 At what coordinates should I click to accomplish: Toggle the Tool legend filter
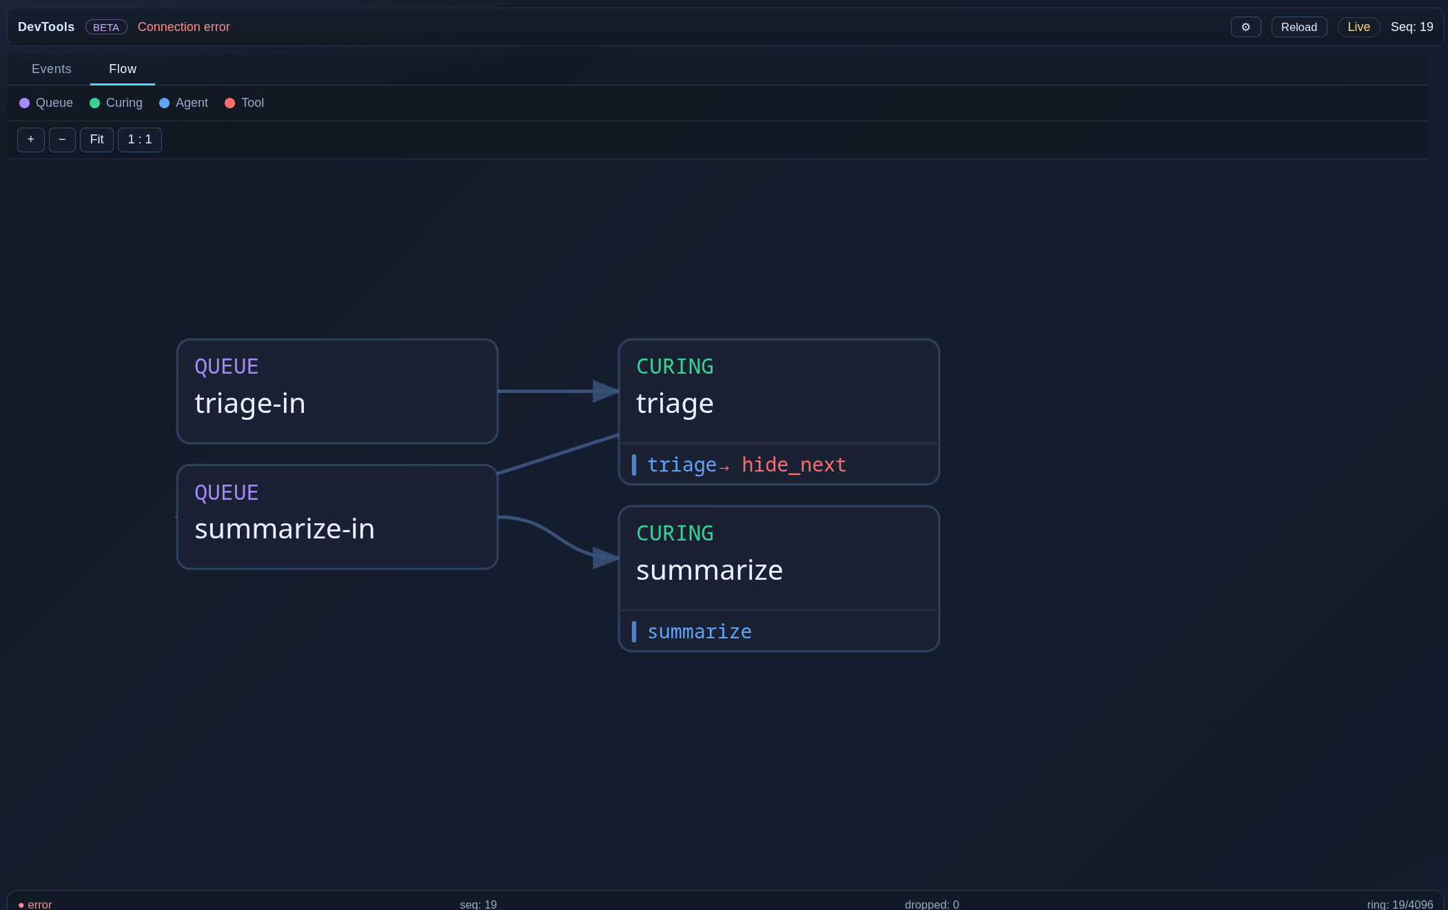point(244,103)
